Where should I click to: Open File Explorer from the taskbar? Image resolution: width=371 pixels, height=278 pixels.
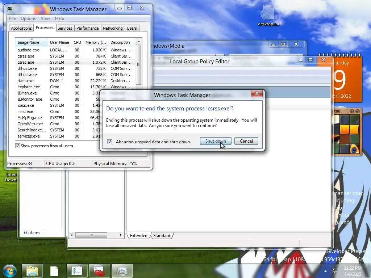coord(32,271)
